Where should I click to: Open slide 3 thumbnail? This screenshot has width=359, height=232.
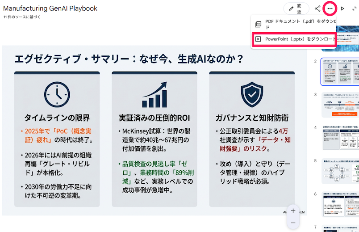(340, 105)
